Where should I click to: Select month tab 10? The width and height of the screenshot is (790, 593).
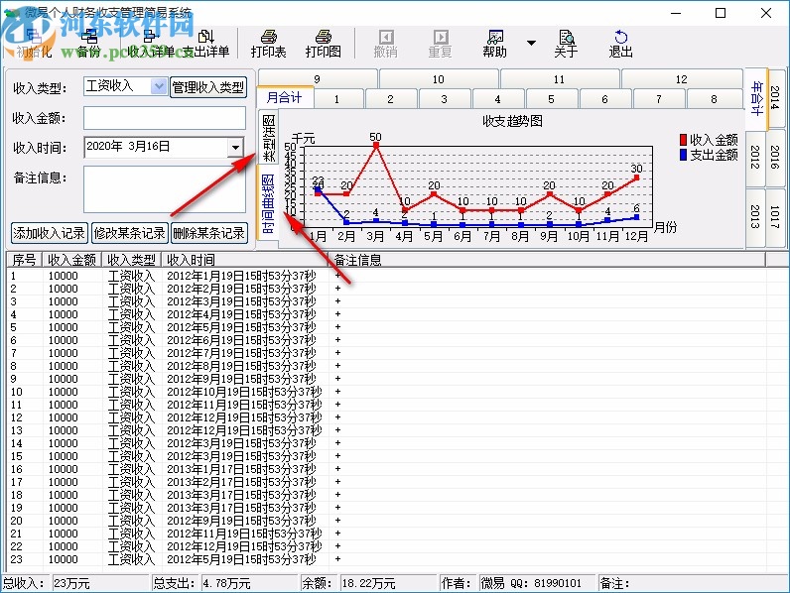pyautogui.click(x=439, y=79)
